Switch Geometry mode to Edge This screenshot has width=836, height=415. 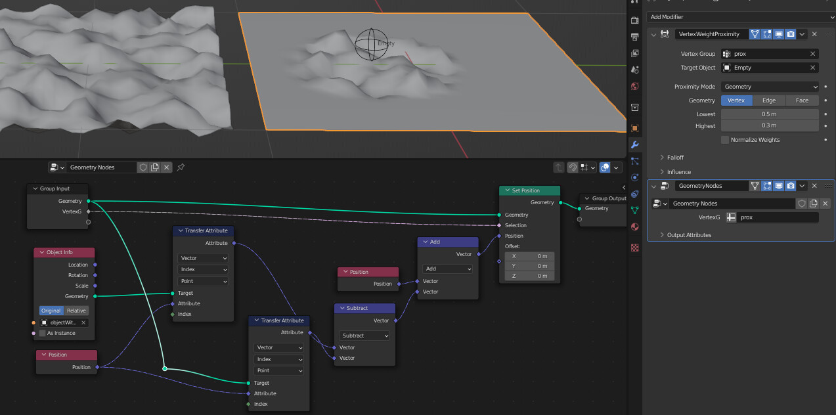click(x=769, y=100)
